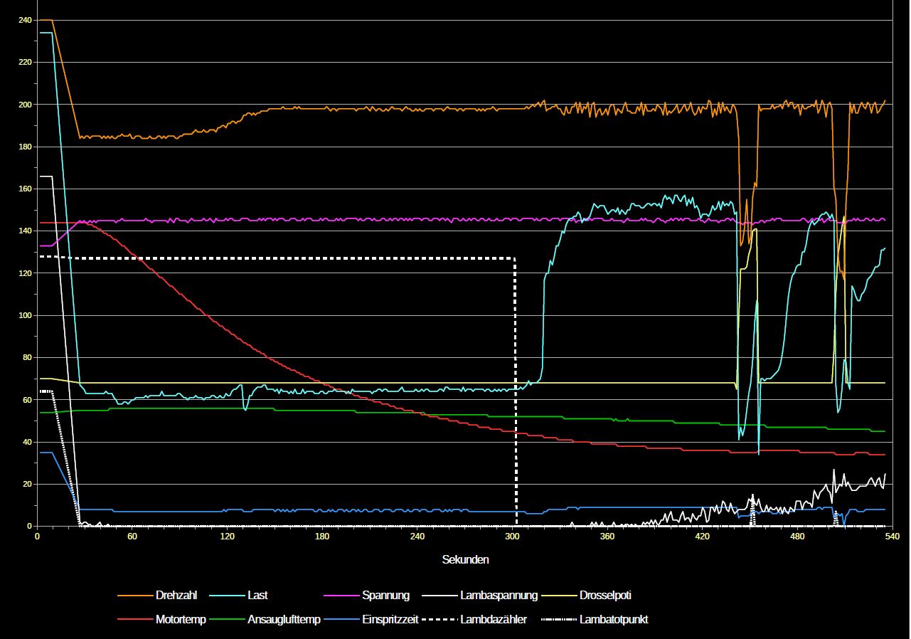Select the Einspritzzeit legend label
911x639 pixels.
point(392,620)
